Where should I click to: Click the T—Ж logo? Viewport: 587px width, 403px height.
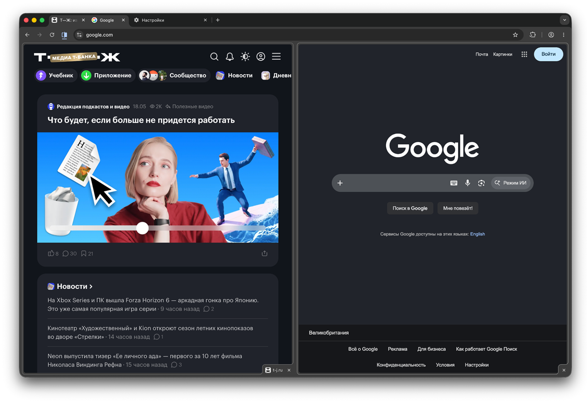click(77, 57)
